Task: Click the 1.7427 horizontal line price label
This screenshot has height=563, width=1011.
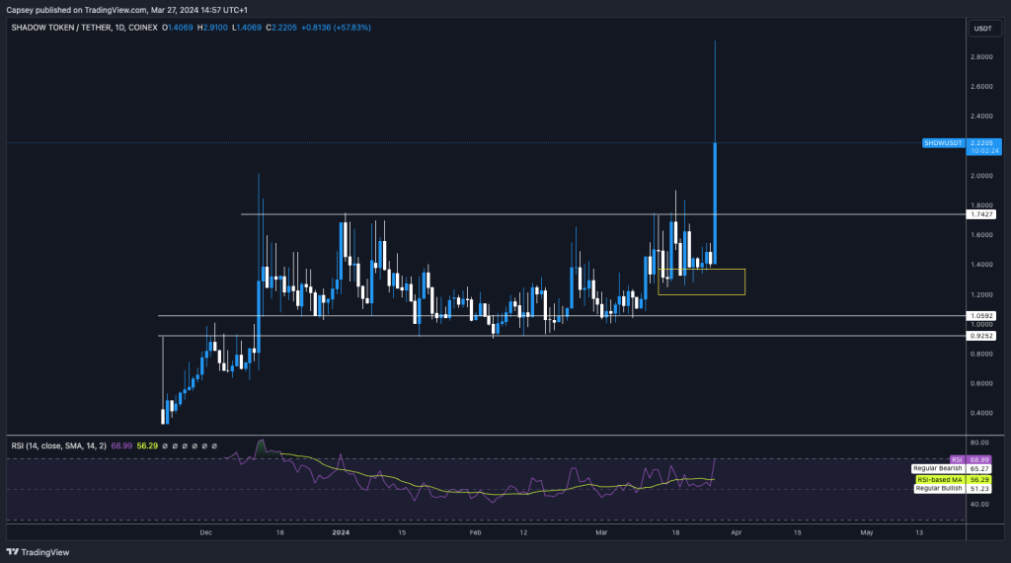Action: click(x=983, y=214)
